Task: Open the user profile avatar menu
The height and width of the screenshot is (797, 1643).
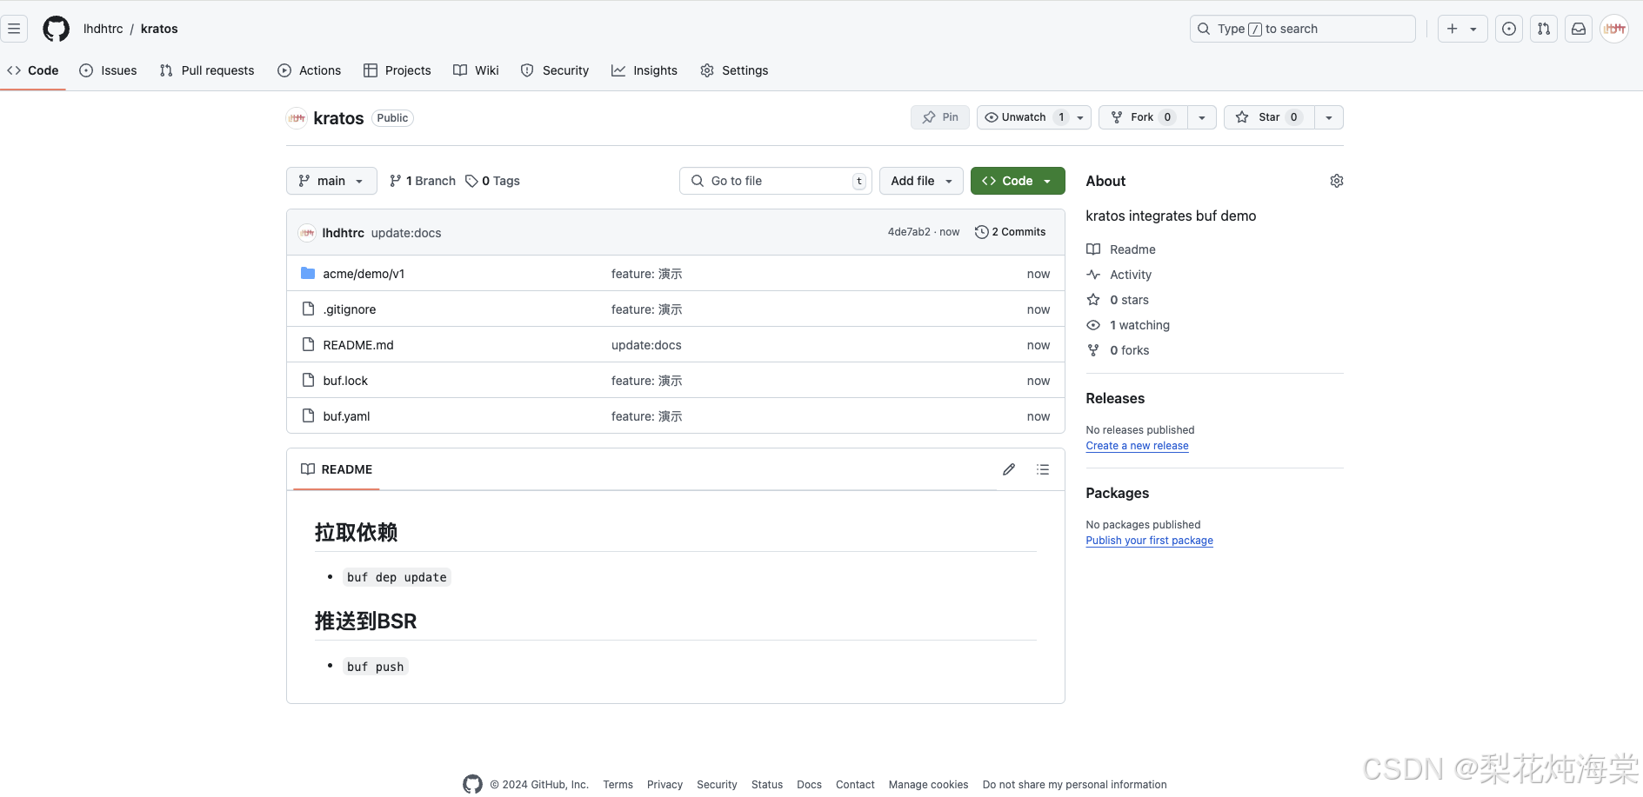Action: (x=1614, y=29)
